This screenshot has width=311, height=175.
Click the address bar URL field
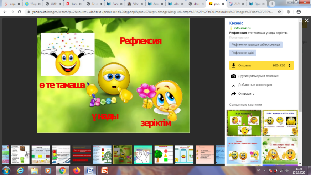click(x=152, y=12)
